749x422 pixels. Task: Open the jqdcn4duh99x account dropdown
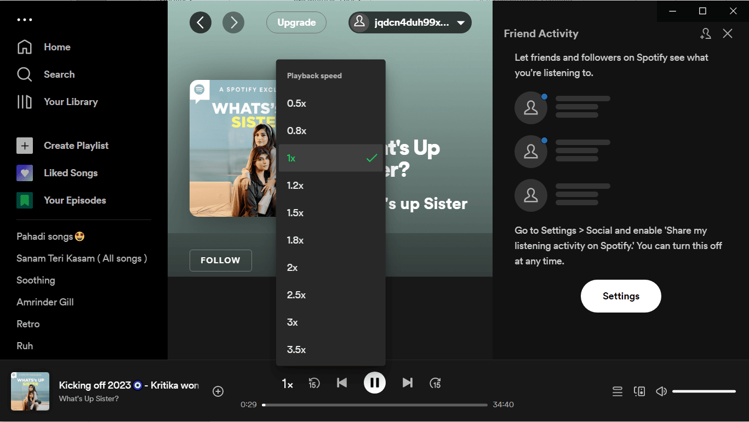(410, 22)
